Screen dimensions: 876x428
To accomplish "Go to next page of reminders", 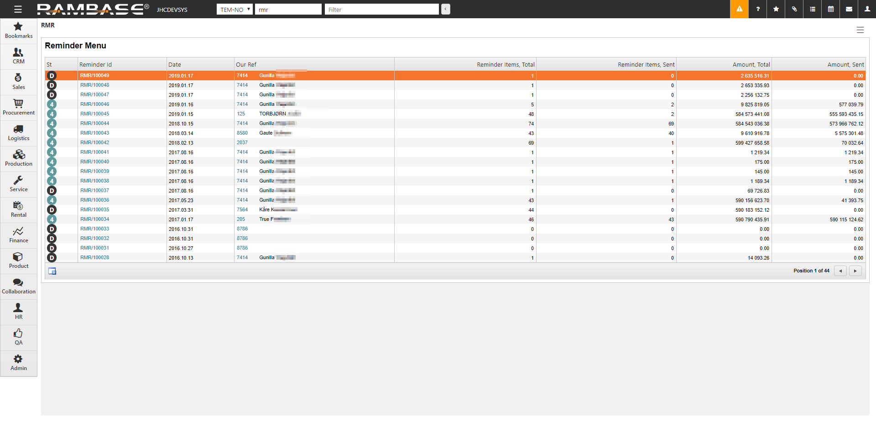I will coord(855,271).
